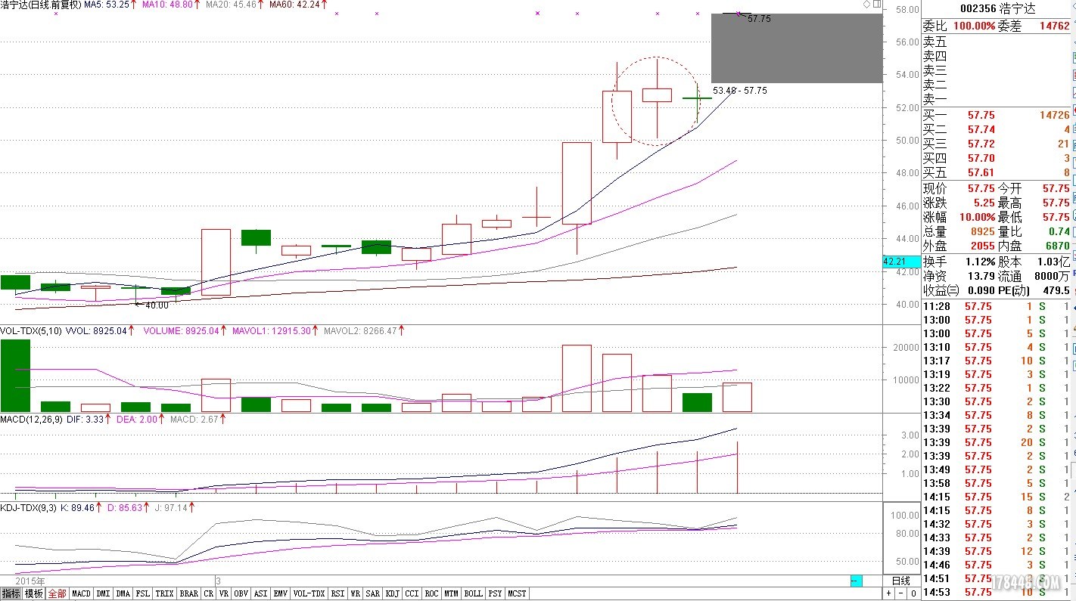
Task: Select the PSY indicator
Action: click(496, 594)
